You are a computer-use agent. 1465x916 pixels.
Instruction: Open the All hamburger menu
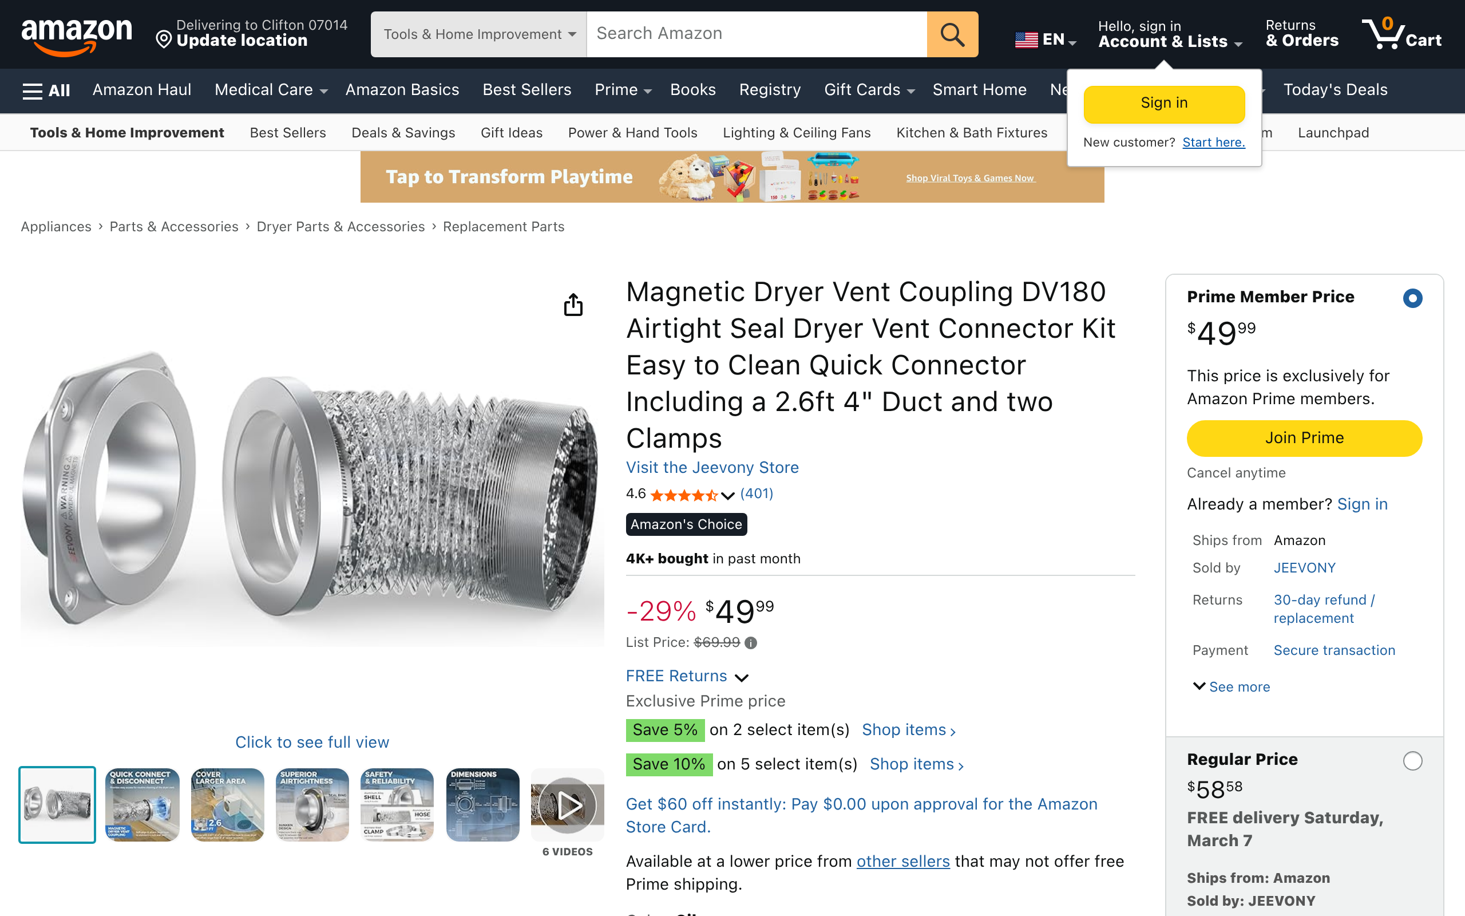(46, 90)
